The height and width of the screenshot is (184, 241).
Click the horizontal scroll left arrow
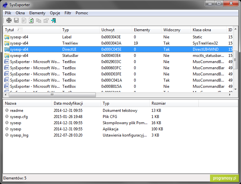(6, 95)
